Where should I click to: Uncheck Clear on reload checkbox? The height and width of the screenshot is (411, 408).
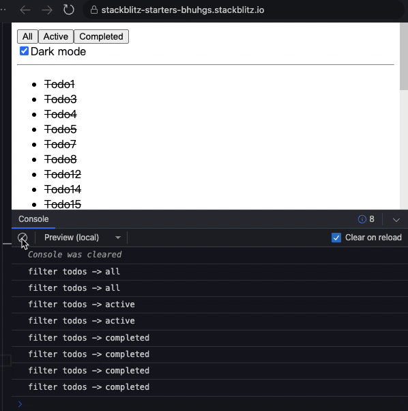(x=336, y=238)
